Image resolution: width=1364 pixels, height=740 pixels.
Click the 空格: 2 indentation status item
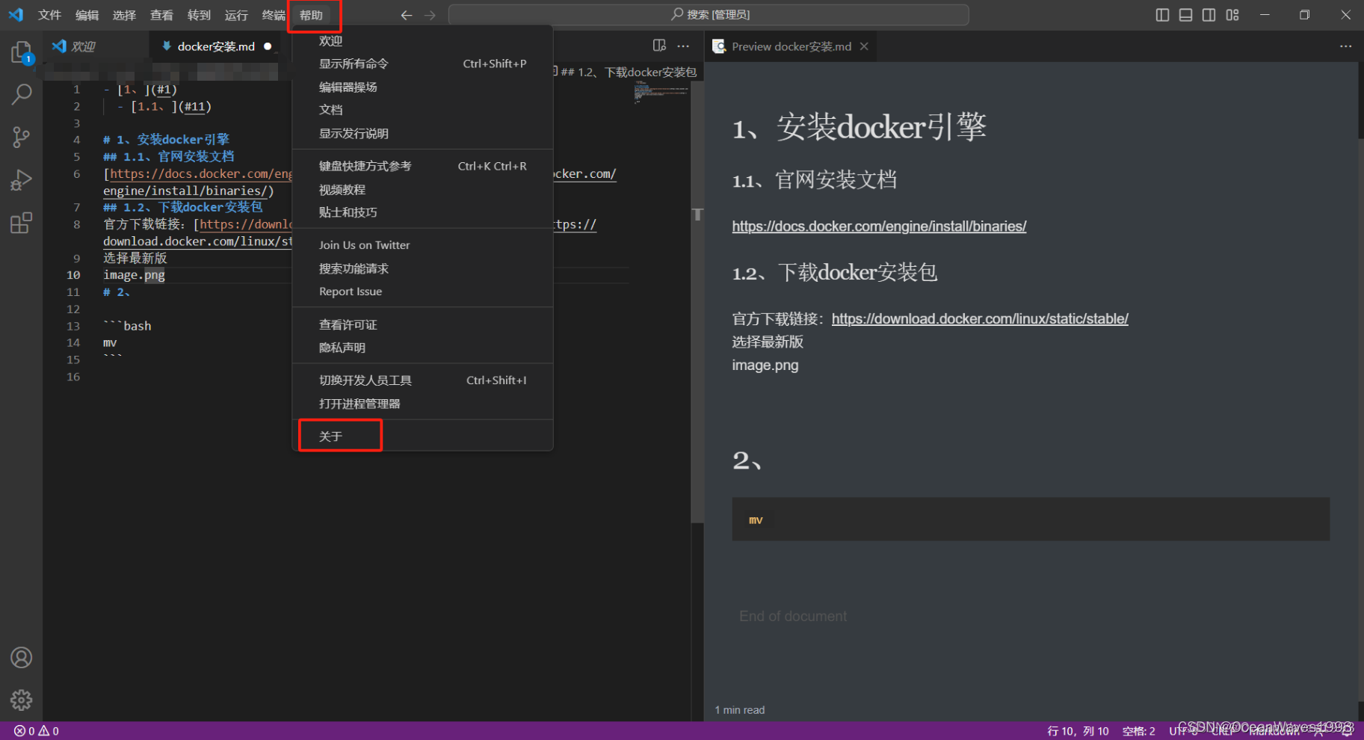(1138, 731)
